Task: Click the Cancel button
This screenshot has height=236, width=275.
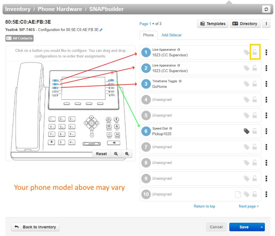Action: [x=216, y=227]
